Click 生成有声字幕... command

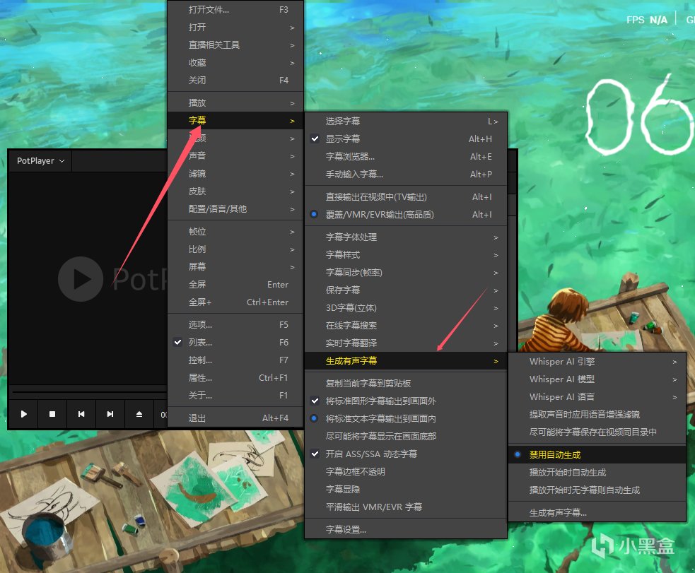point(597,513)
